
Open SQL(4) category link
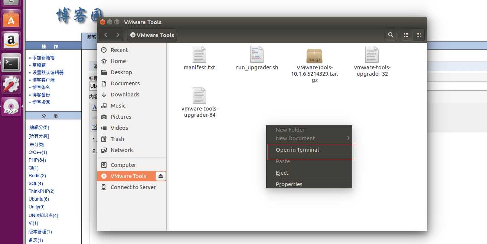click(x=36, y=184)
